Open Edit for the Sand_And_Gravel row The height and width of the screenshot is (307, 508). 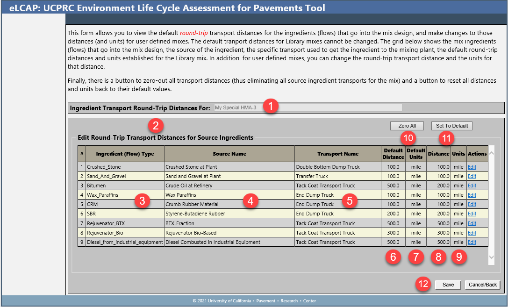coord(472,176)
